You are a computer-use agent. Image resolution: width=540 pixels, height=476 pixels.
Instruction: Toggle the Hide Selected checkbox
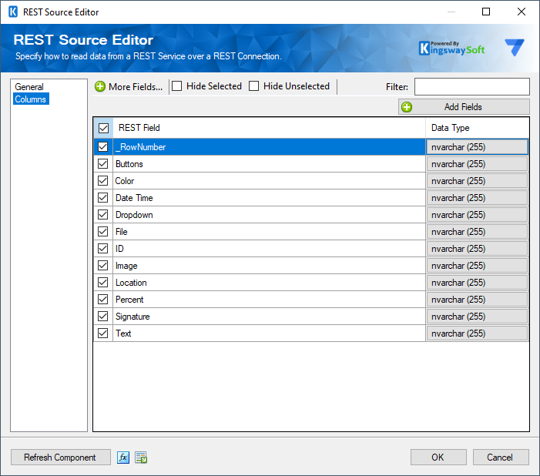click(x=177, y=85)
